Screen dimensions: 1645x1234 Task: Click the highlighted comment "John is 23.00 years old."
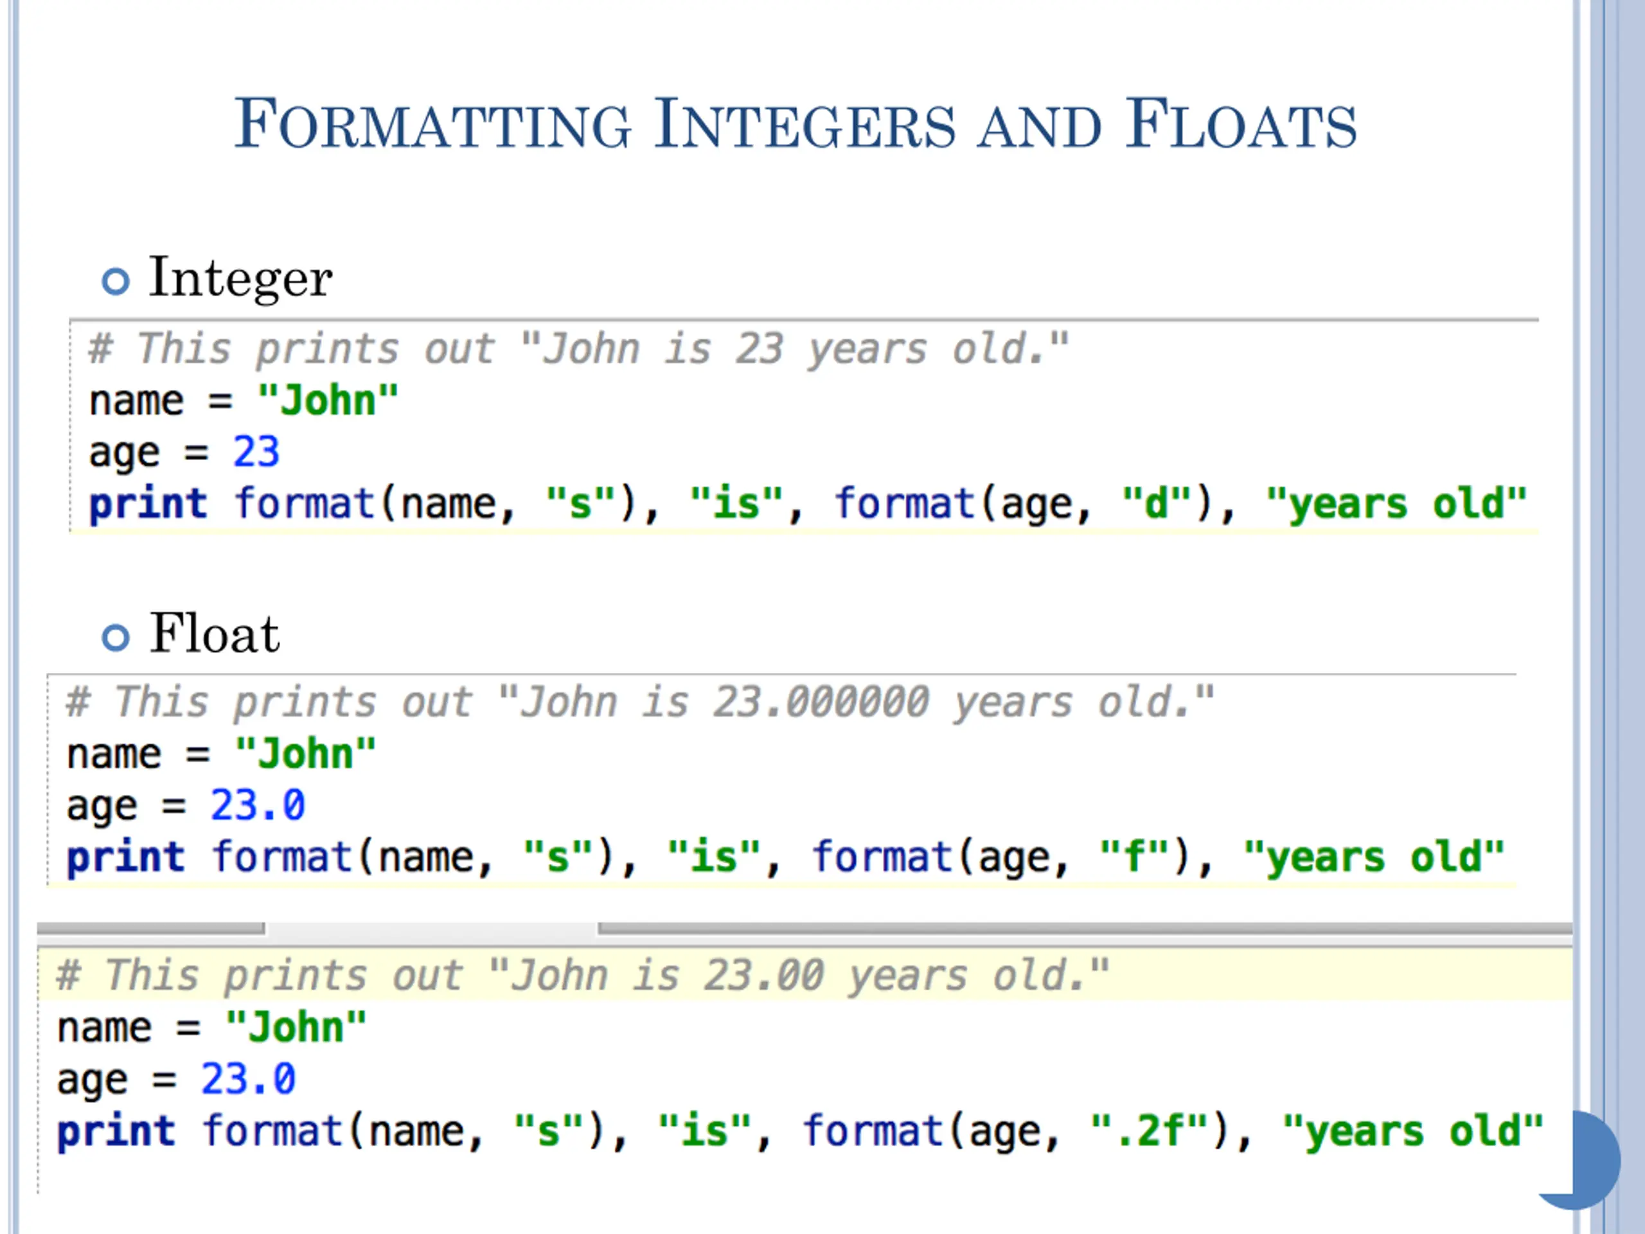pos(582,975)
